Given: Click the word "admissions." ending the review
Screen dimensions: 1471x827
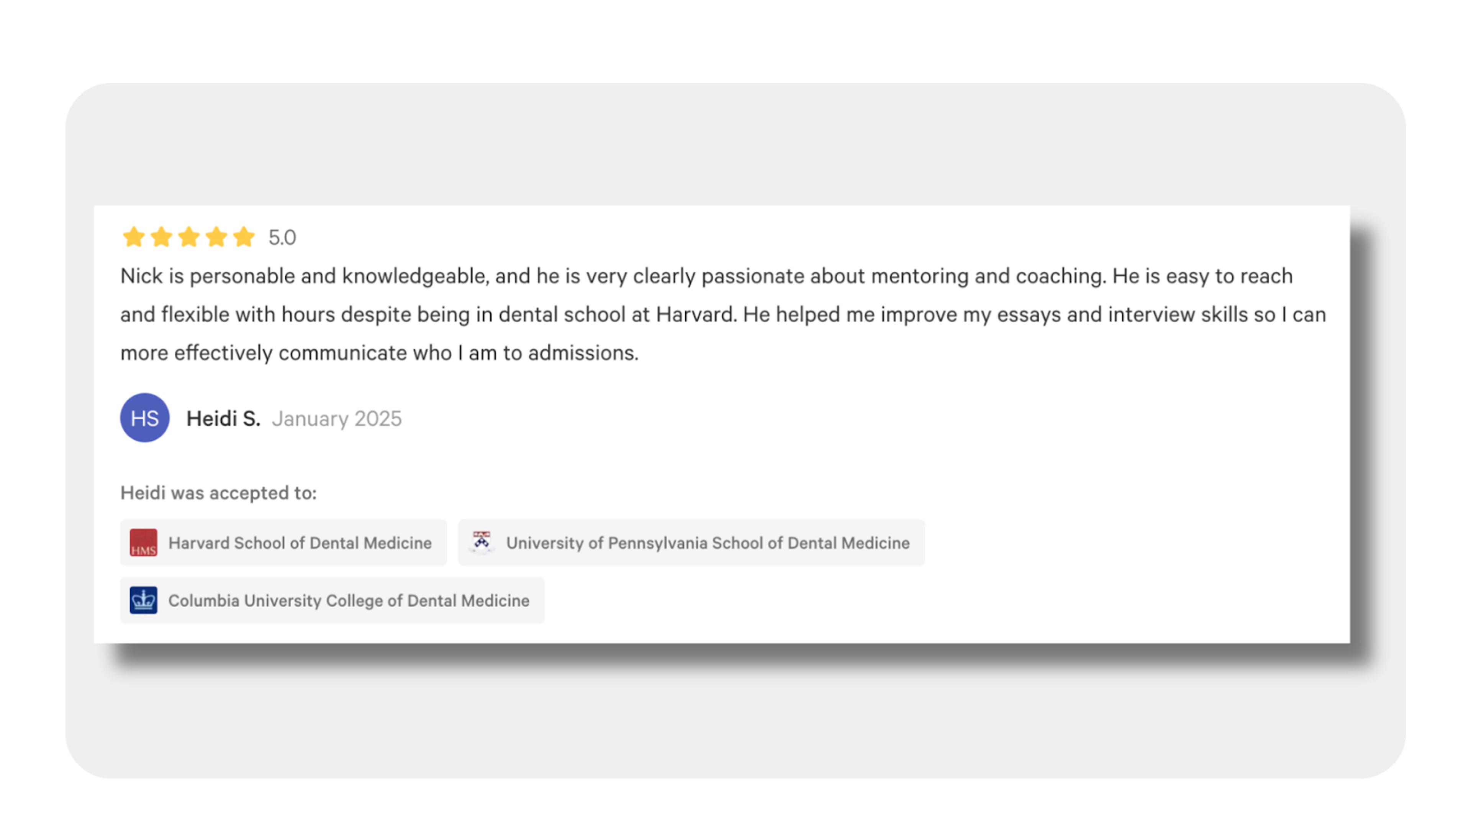Looking at the screenshot, I should 583,353.
